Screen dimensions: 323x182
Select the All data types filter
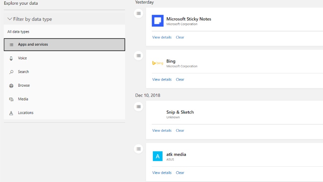[64, 32]
